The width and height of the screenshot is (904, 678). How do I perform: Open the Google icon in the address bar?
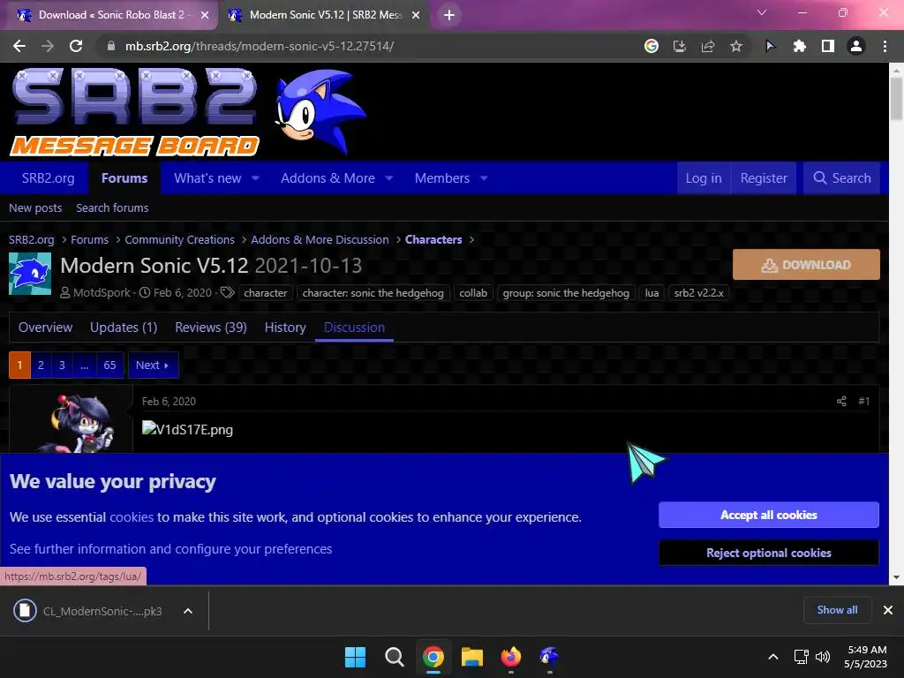tap(651, 46)
